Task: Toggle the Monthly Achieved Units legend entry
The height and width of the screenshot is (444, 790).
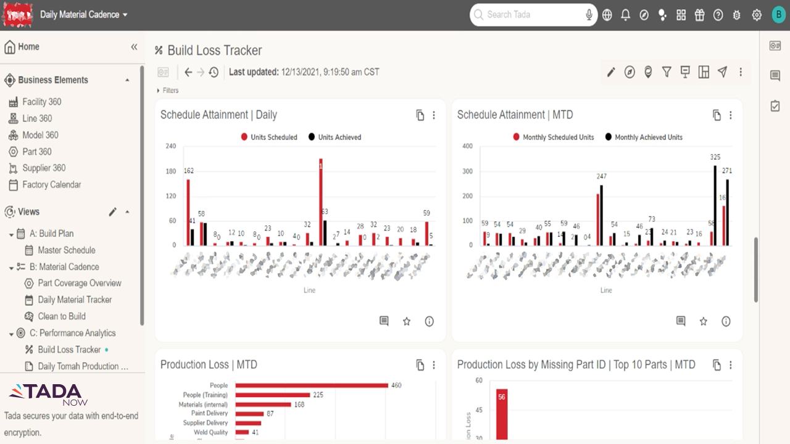Action: pyautogui.click(x=644, y=137)
